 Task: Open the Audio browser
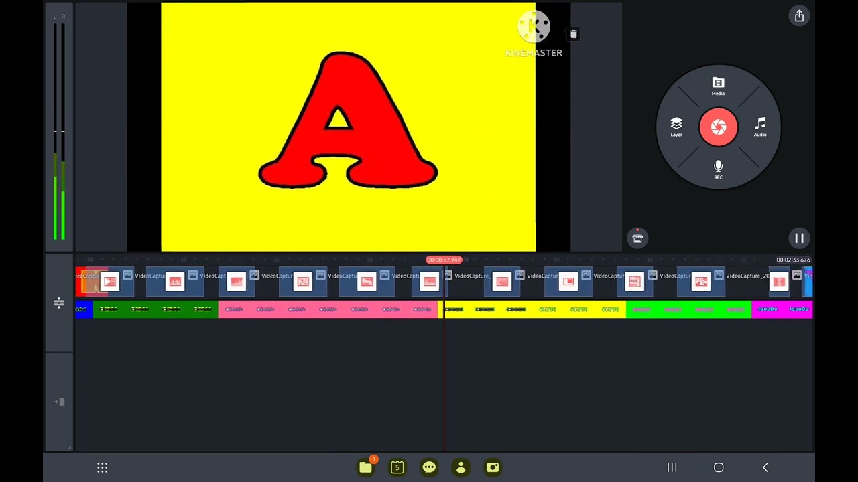coord(760,127)
